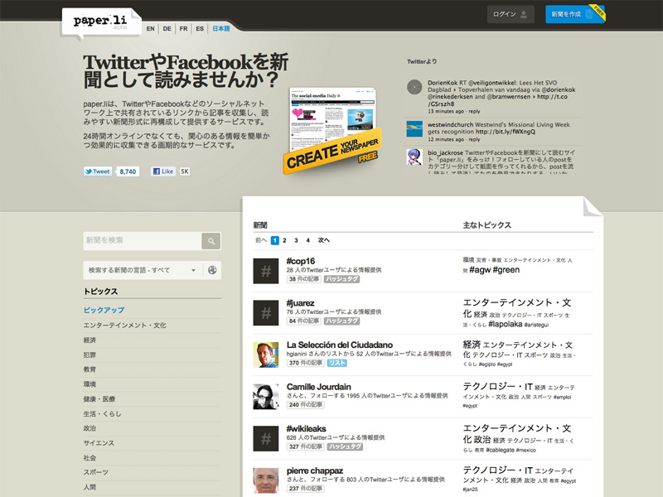Click the Facebook Like button
Image resolution: width=663 pixels, height=497 pixels.
coord(162,171)
